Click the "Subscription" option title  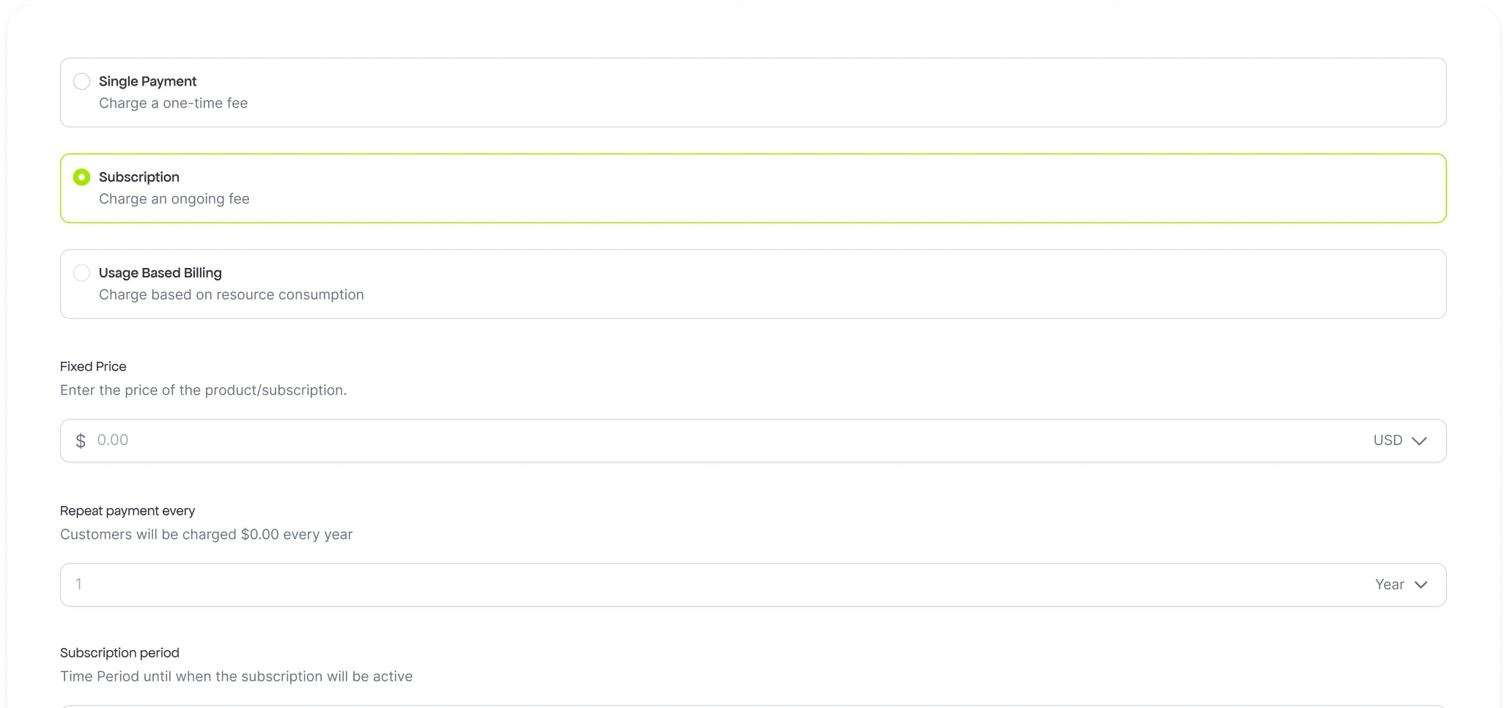(x=138, y=177)
